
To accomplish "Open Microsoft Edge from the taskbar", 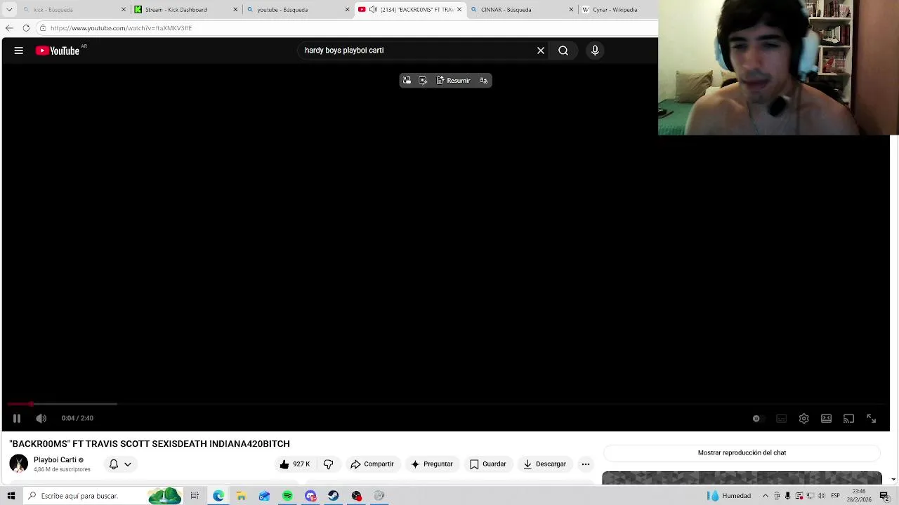I will (x=218, y=496).
